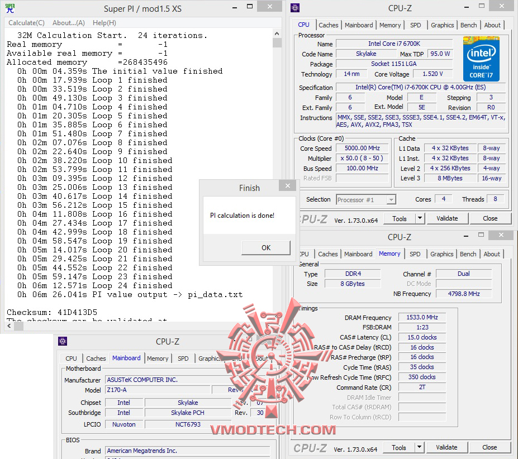This screenshot has height=459, width=518.
Task: Click Tools button in Memory CPU-Z window
Action: pyautogui.click(x=399, y=447)
